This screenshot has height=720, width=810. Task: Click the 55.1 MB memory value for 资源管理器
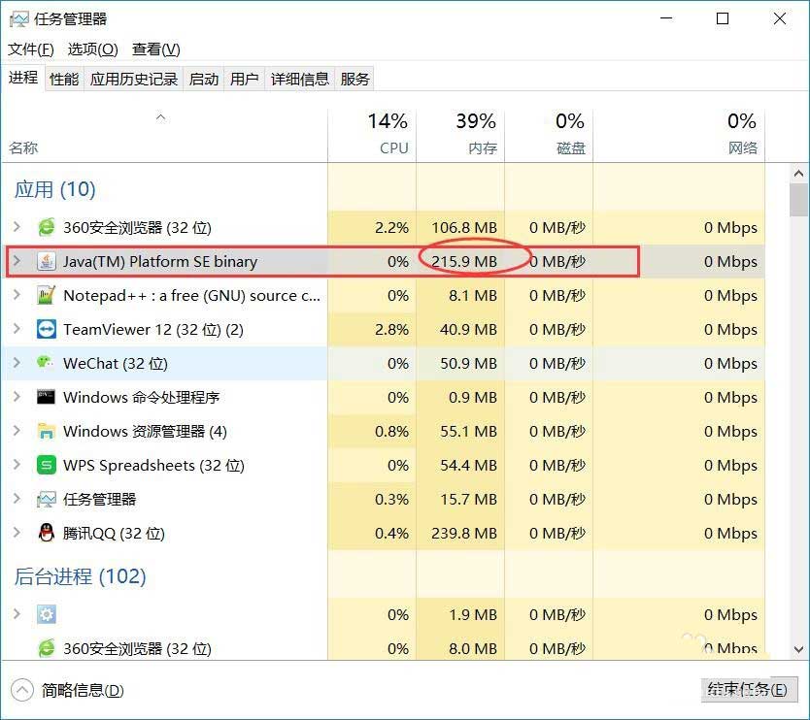[468, 432]
